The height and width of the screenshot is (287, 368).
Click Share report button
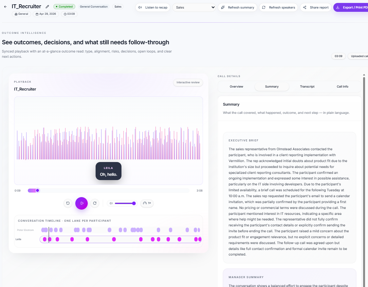pos(316,7)
